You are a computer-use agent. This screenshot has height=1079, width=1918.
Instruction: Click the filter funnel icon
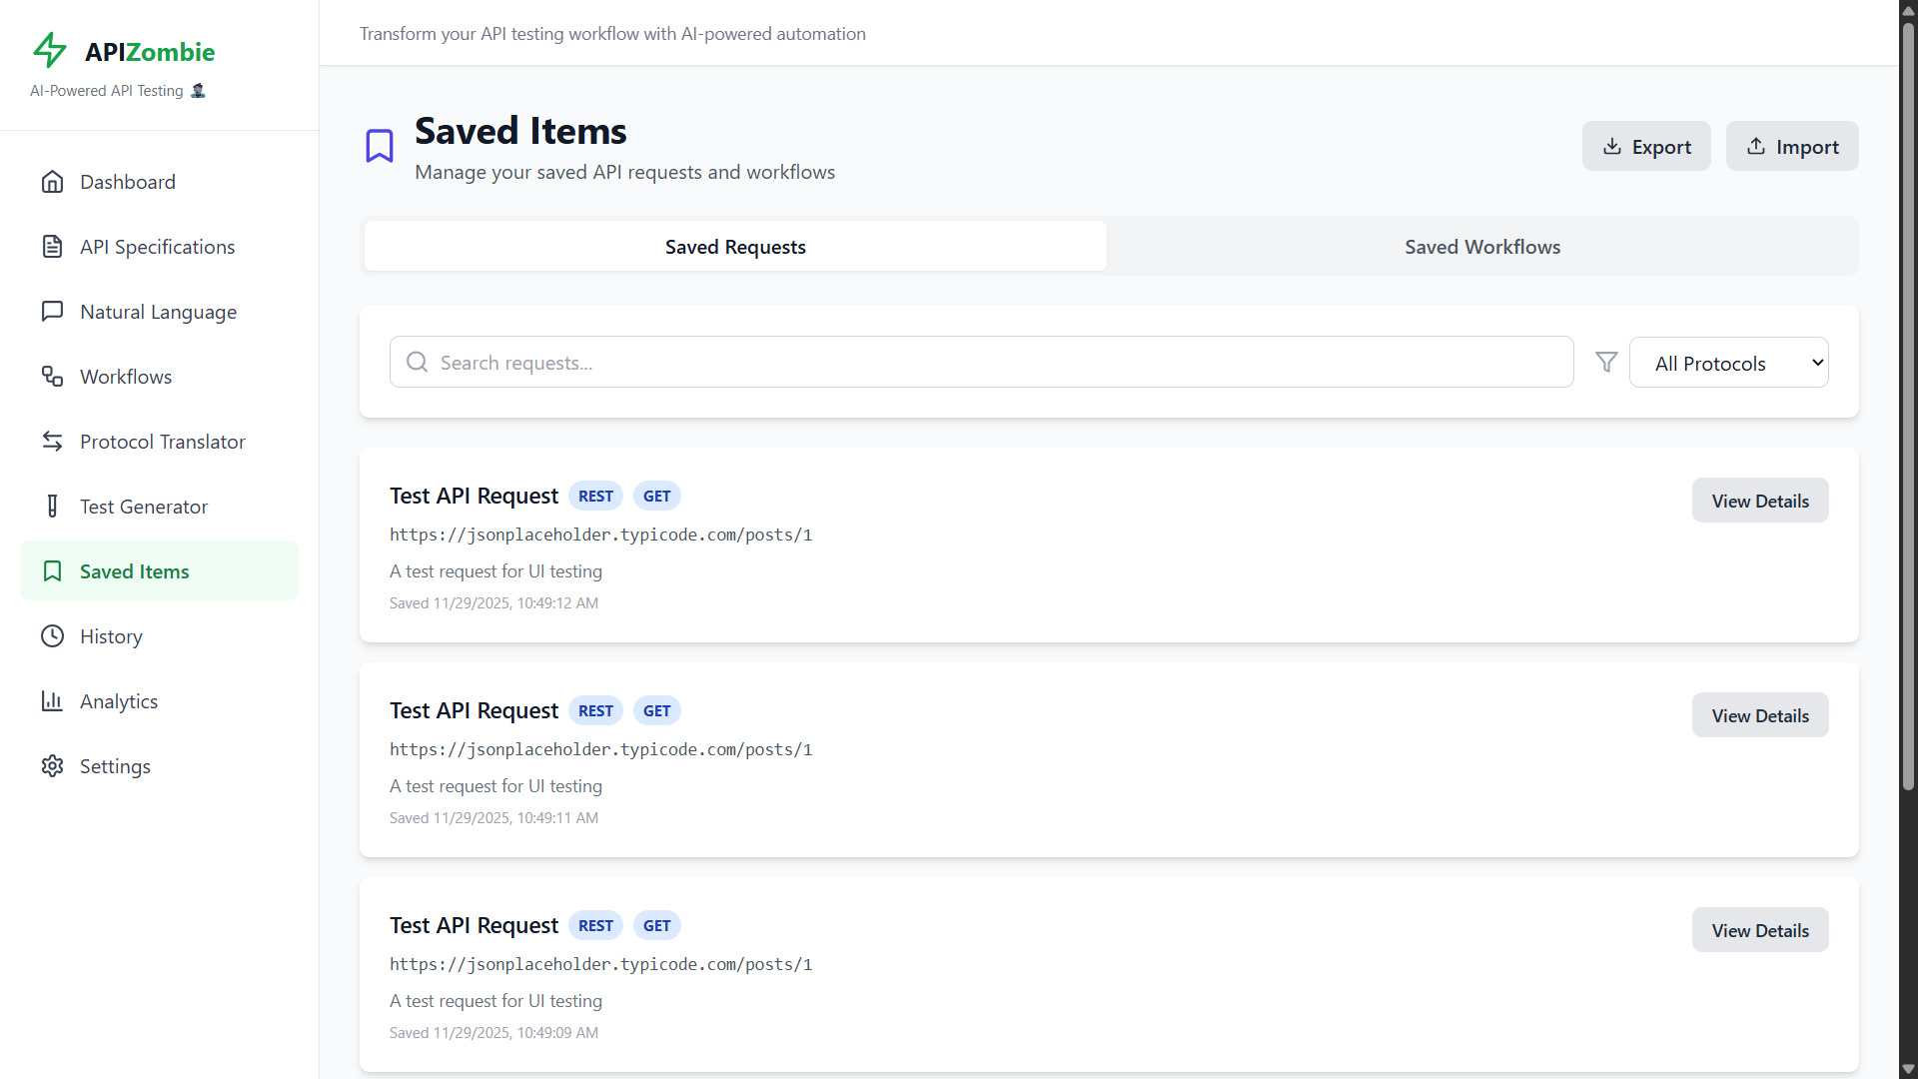click(1606, 363)
